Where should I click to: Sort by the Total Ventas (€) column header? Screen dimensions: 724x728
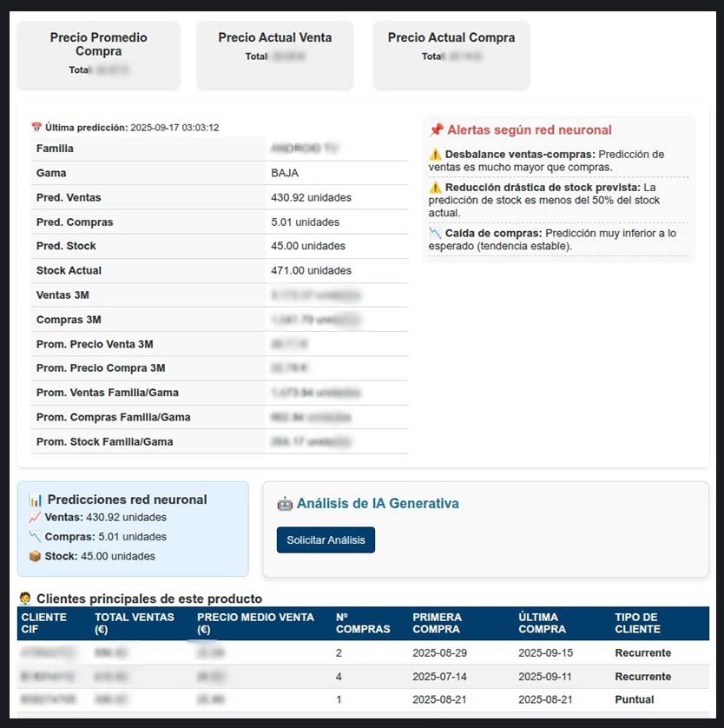coord(135,623)
